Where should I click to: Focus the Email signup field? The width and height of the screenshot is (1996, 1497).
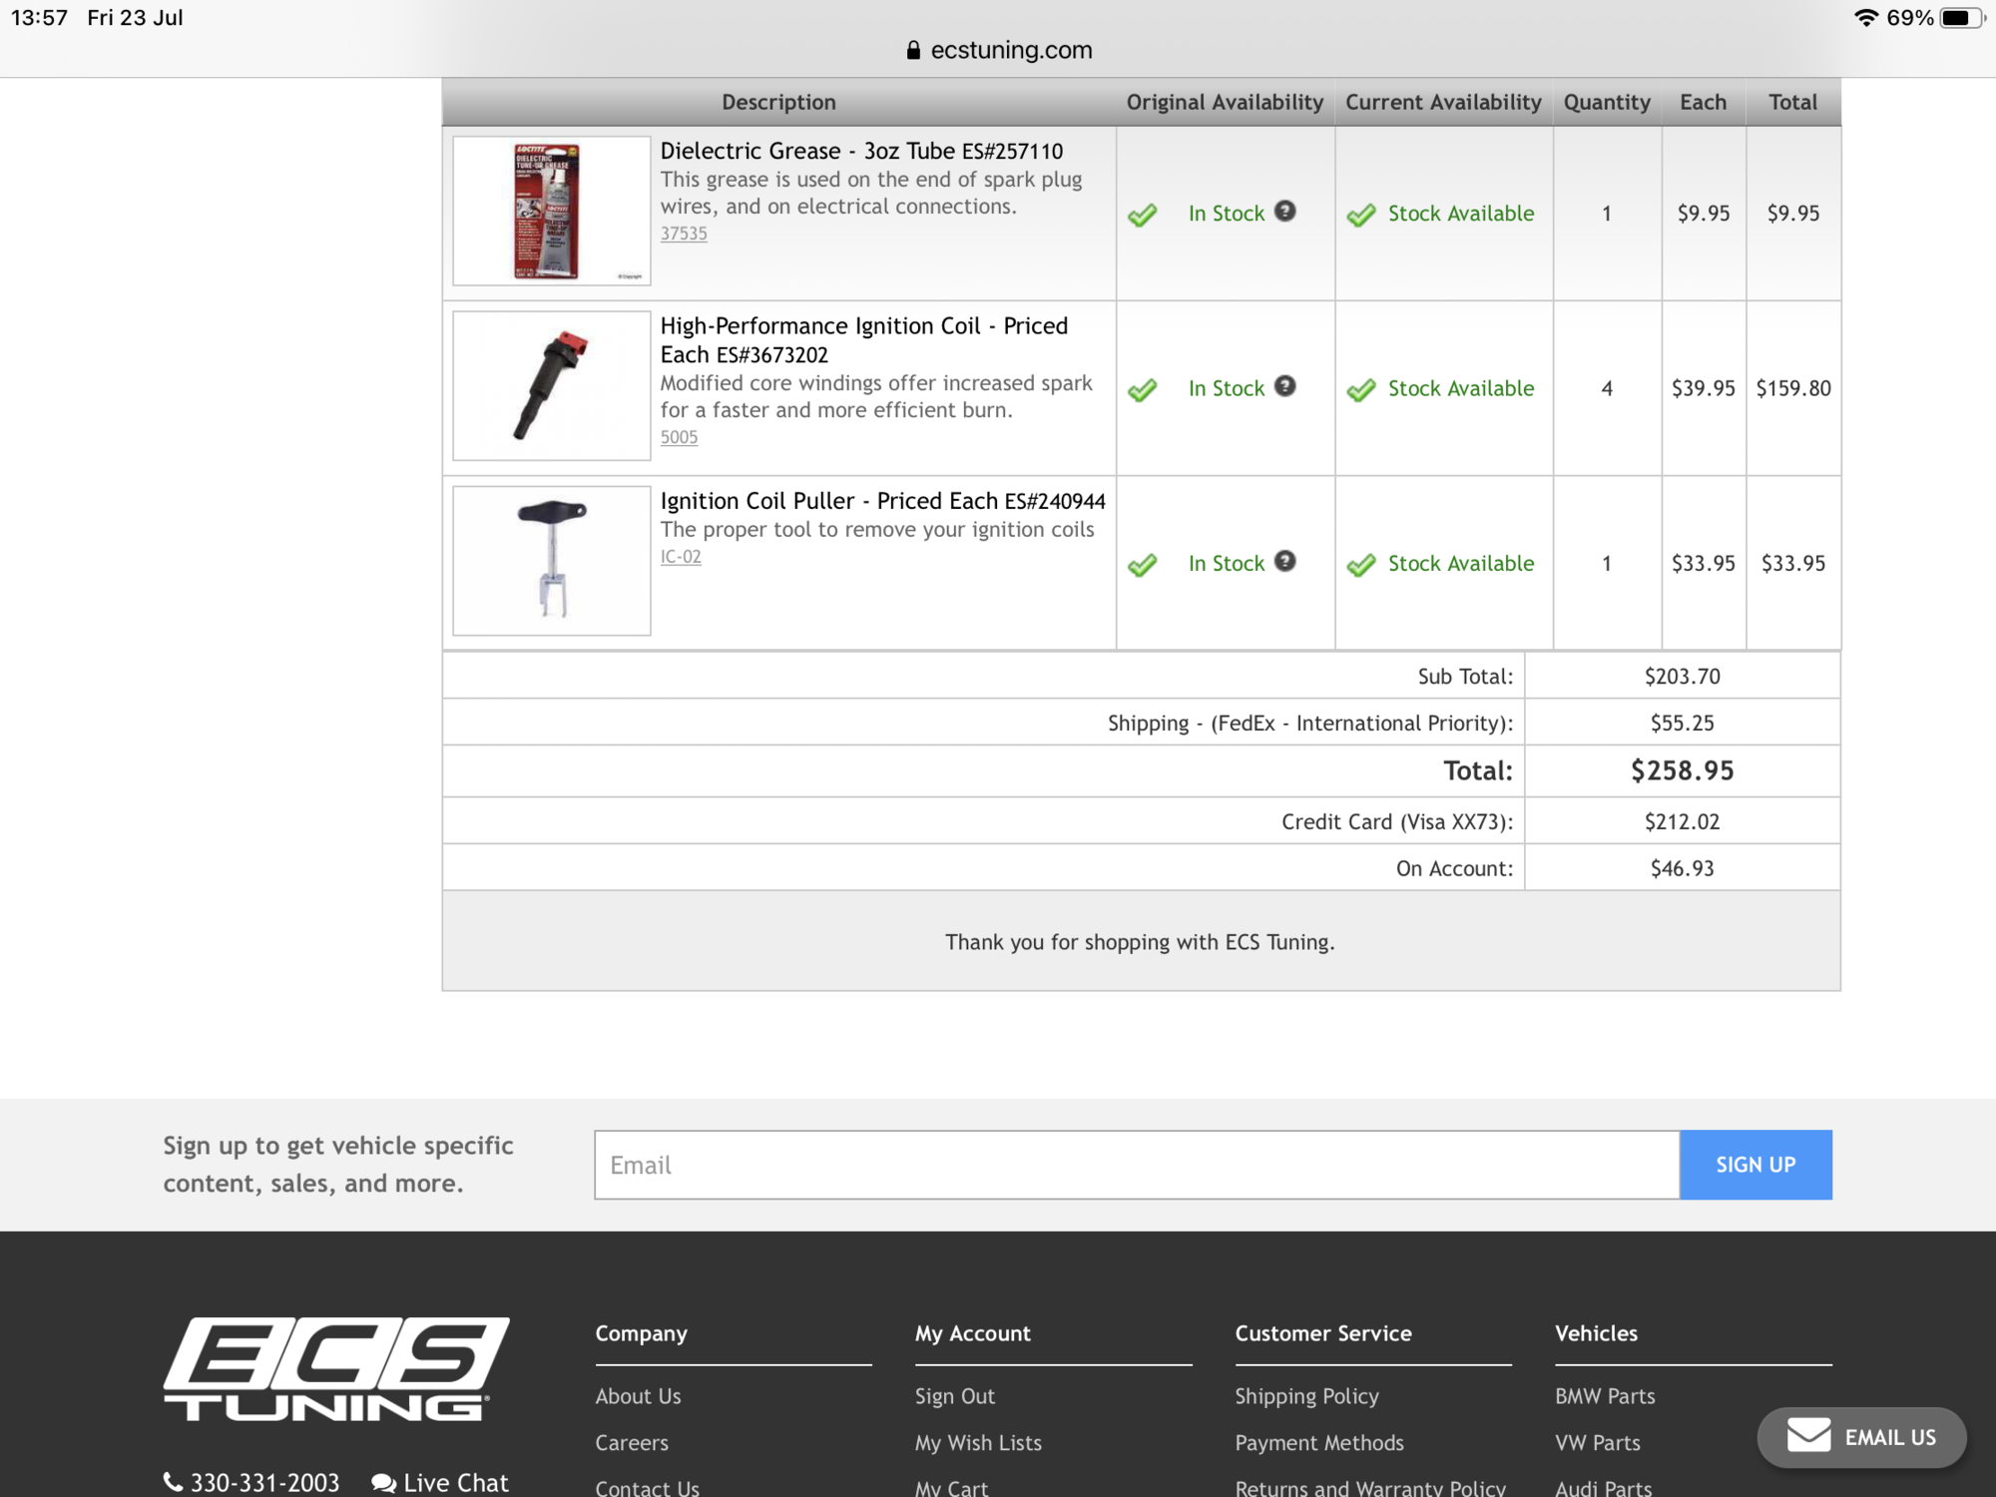[1136, 1165]
